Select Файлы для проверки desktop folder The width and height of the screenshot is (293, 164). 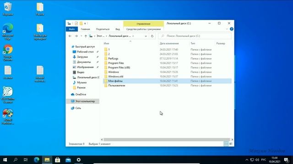[x=40, y=31]
